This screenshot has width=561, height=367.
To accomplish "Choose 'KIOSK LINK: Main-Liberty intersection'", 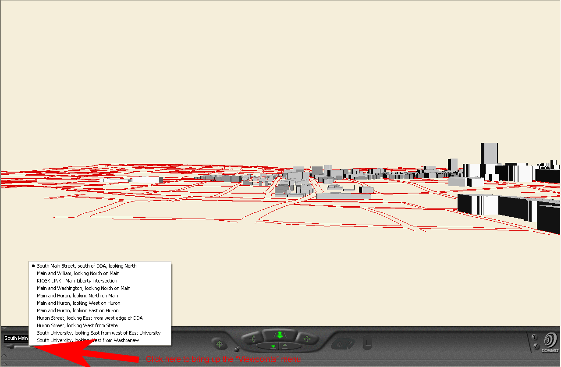I will point(77,281).
